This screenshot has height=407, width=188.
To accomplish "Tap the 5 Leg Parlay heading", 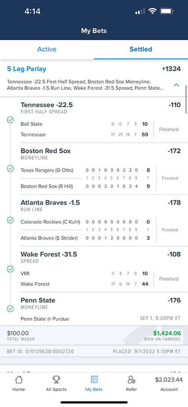I will pyautogui.click(x=27, y=69).
